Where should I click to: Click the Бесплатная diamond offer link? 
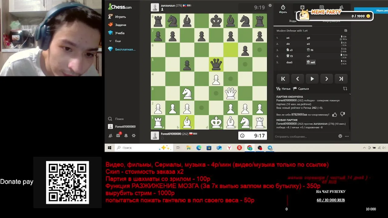[x=122, y=49]
